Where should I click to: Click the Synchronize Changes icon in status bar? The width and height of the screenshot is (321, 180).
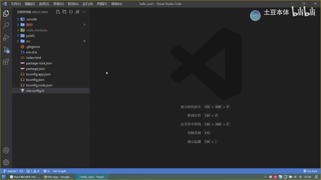click(x=21, y=171)
